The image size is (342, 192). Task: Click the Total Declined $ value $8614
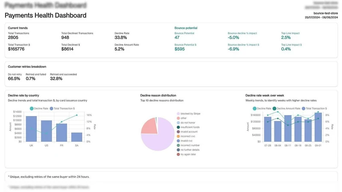(68, 49)
